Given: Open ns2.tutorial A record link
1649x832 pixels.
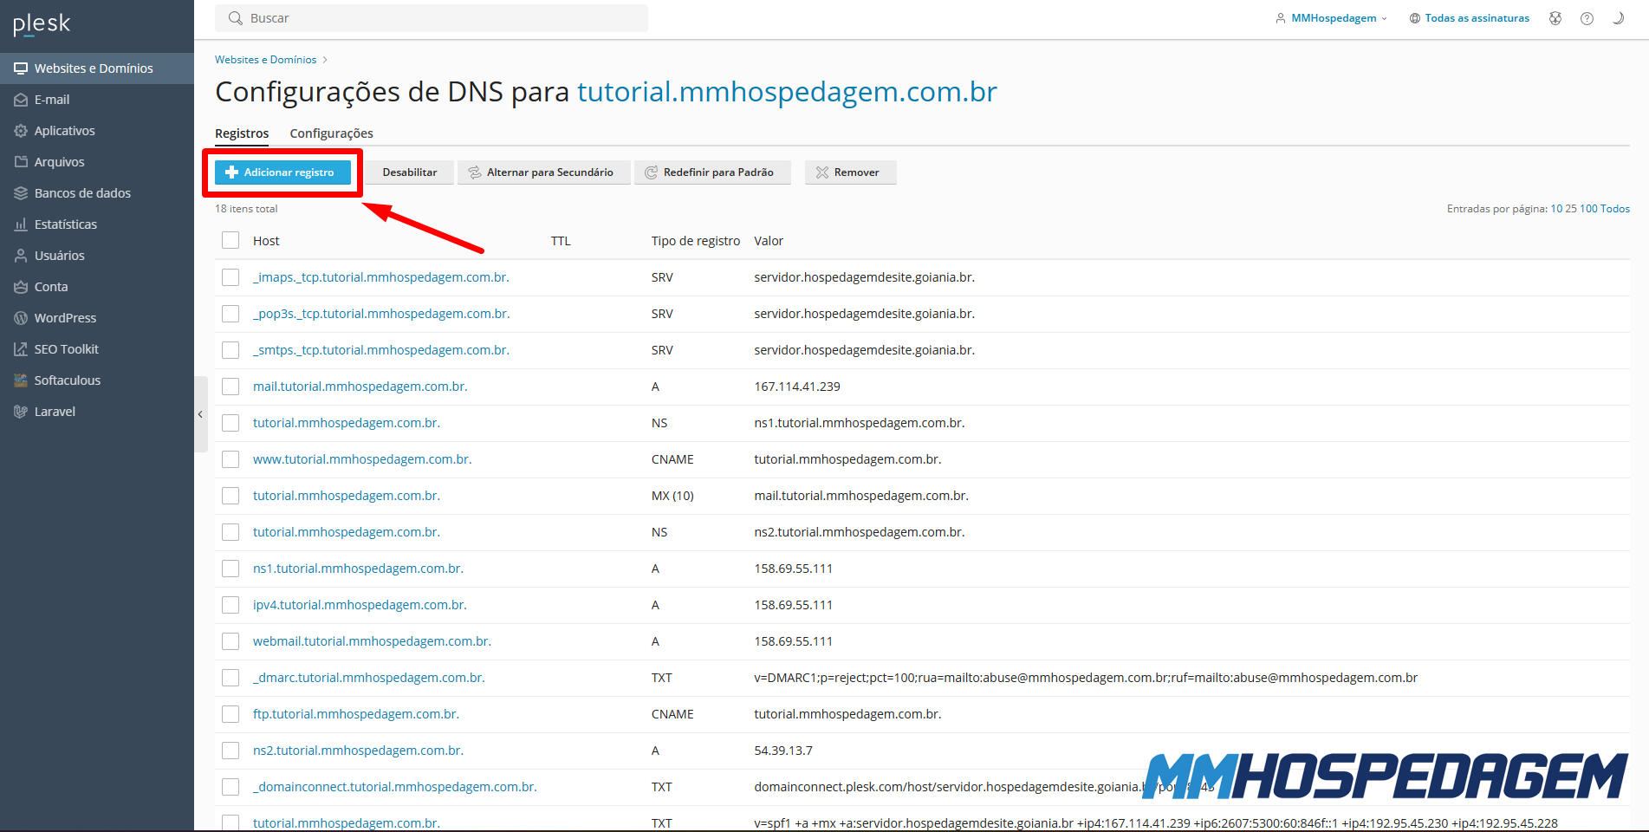Looking at the screenshot, I should tap(358, 751).
